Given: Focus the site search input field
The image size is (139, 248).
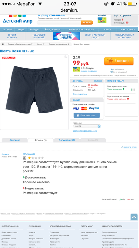Looking at the screenshot, I should 59,23.
